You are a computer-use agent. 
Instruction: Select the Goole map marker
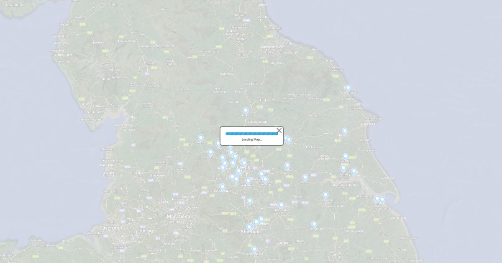coord(305,178)
